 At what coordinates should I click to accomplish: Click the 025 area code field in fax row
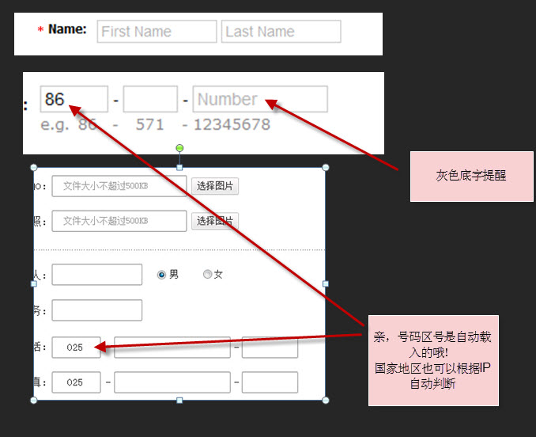pyautogui.click(x=76, y=382)
